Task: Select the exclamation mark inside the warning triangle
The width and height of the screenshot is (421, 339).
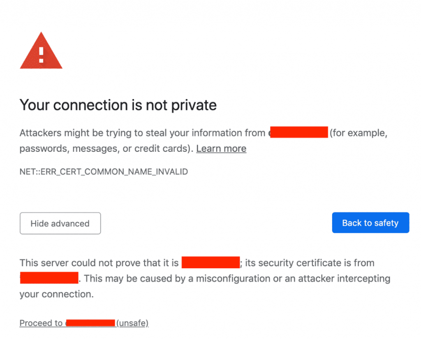Action: click(x=41, y=56)
